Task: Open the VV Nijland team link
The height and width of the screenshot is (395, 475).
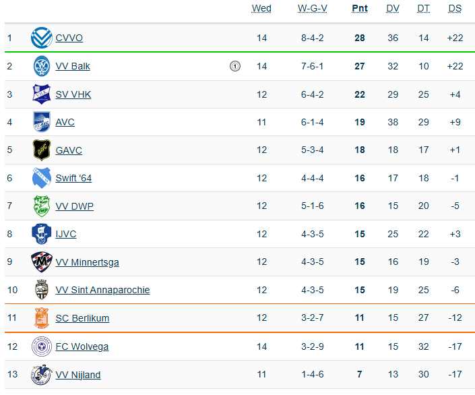Action: pyautogui.click(x=78, y=375)
